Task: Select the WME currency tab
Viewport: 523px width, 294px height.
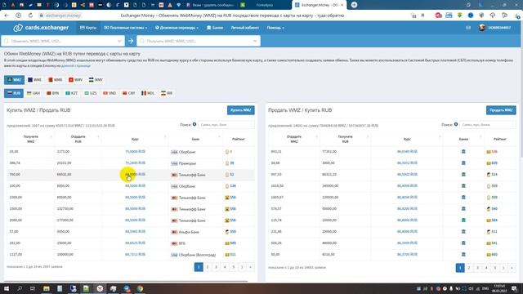Action: [34, 80]
